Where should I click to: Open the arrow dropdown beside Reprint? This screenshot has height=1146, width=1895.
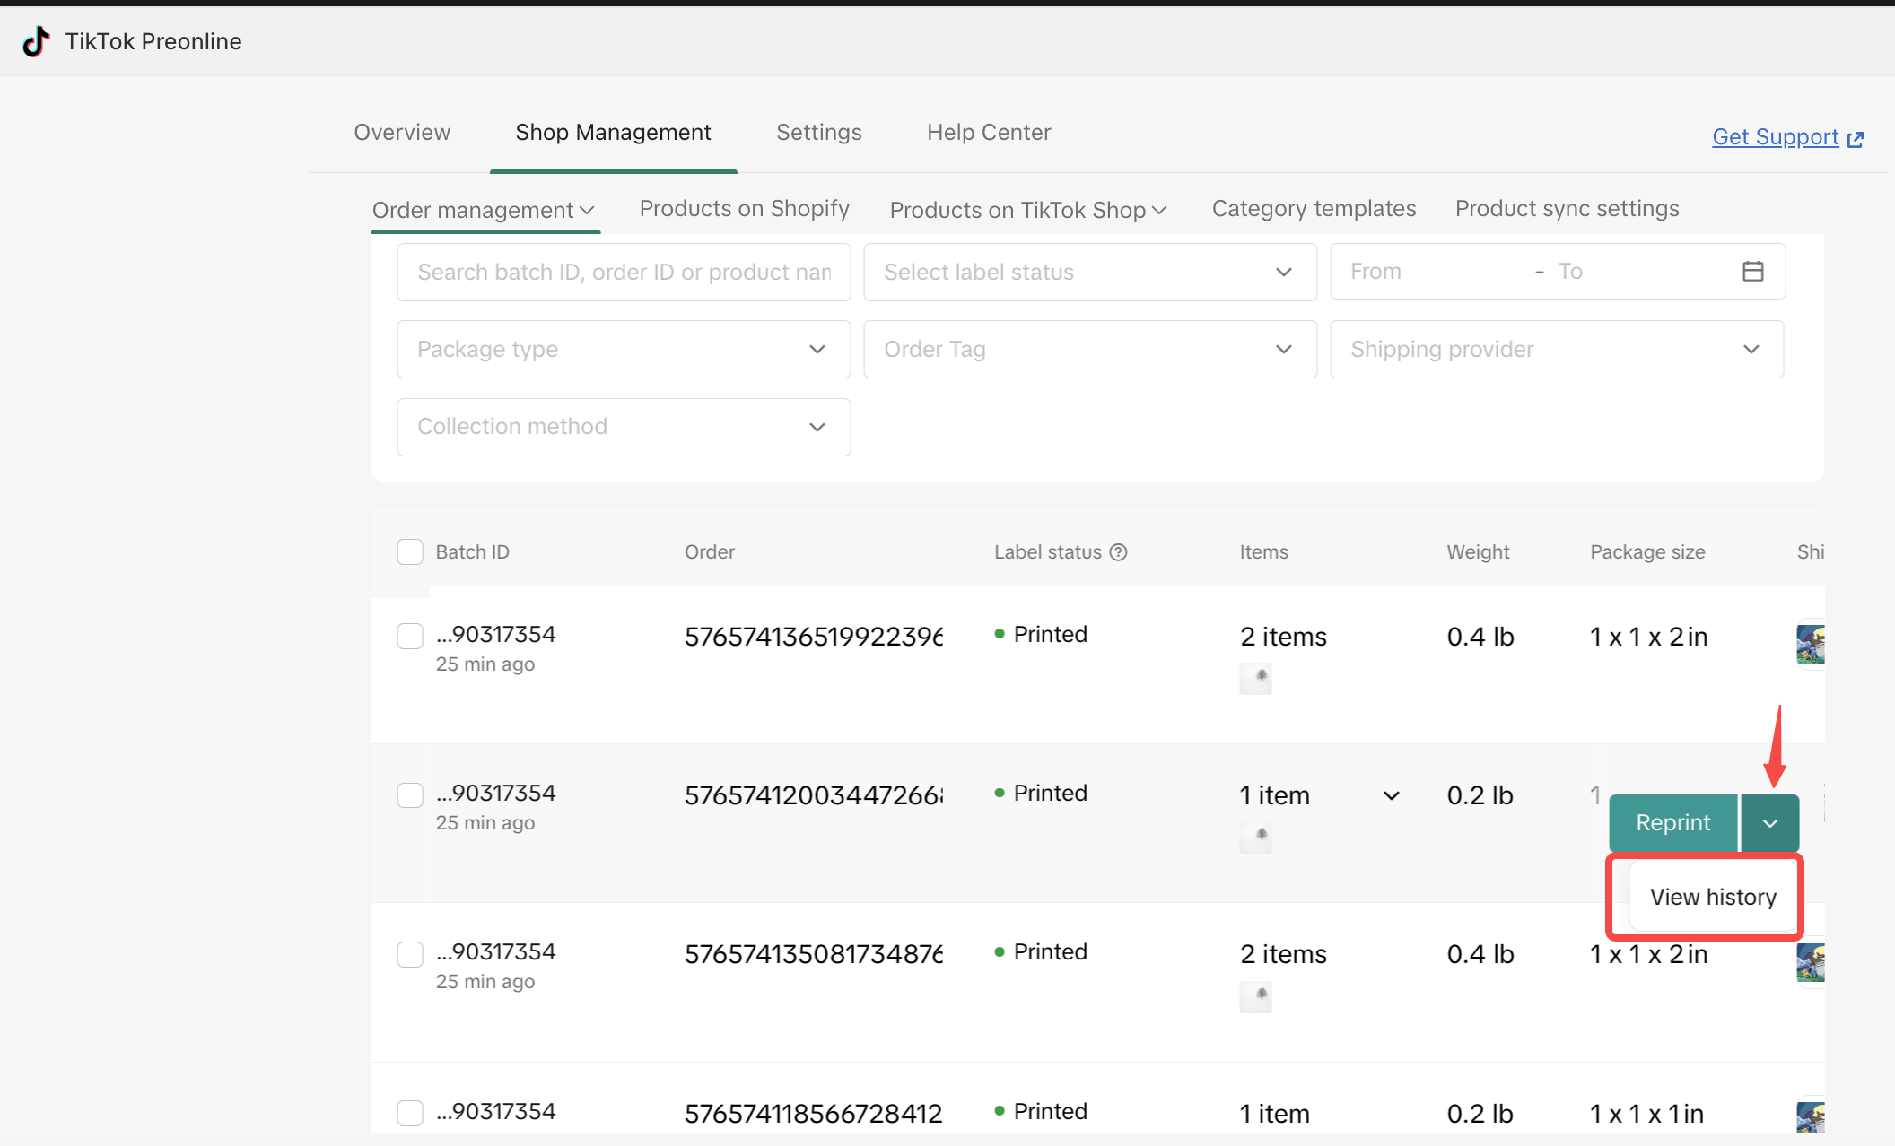1769,823
